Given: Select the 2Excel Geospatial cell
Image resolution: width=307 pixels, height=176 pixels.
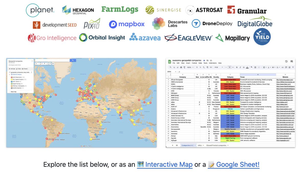Looking at the screenshot, I should pos(183,79).
